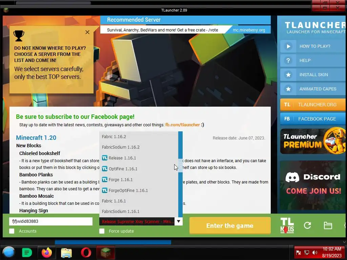Select FabricSodium 1.16.2 from version list
The width and height of the screenshot is (347, 260).
click(x=139, y=147)
